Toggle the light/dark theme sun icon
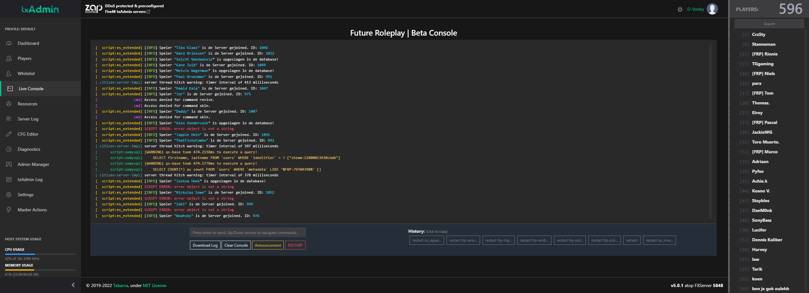The image size is (809, 293). 680,9
